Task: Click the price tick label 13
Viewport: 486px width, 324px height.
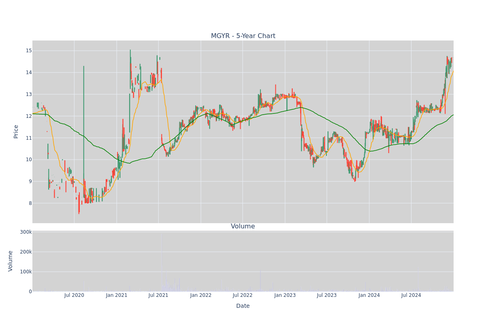Action: pyautogui.click(x=29, y=94)
